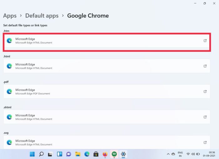This screenshot has height=159, width=219.
Task: Click the .html file type label
Action: coord(7,56)
